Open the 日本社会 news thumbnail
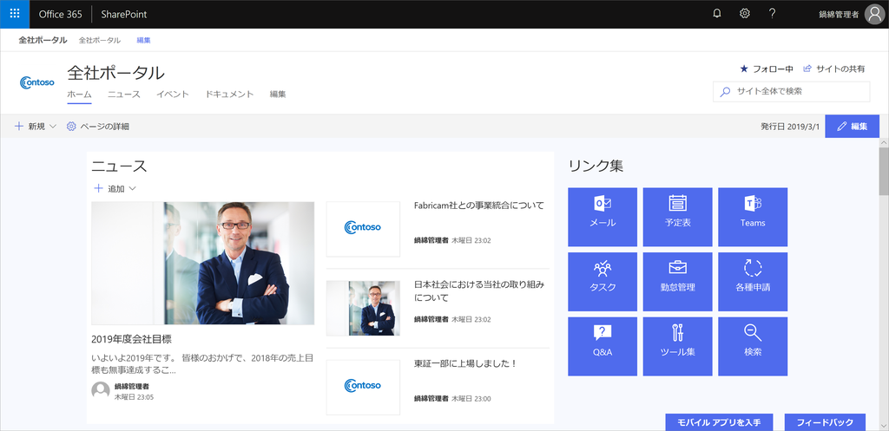The height and width of the screenshot is (431, 889). (363, 308)
